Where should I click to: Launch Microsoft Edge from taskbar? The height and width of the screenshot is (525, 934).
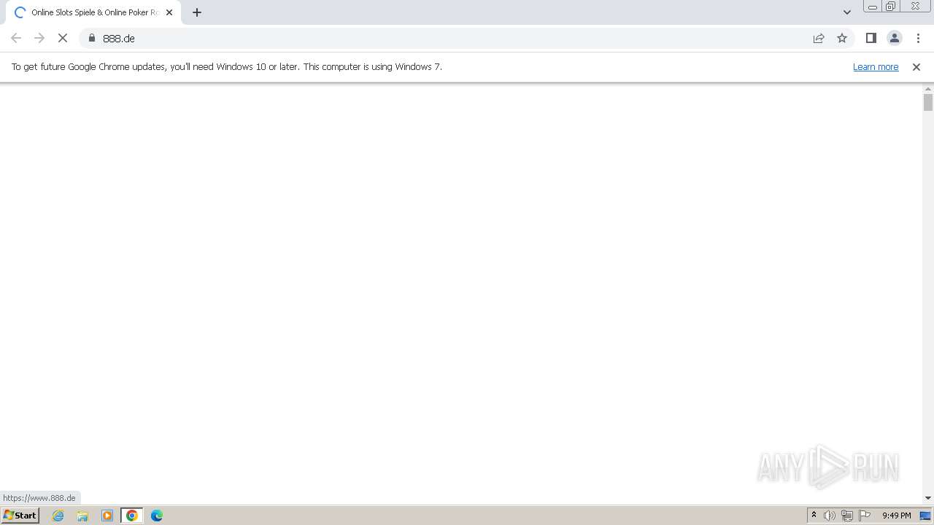(x=157, y=516)
